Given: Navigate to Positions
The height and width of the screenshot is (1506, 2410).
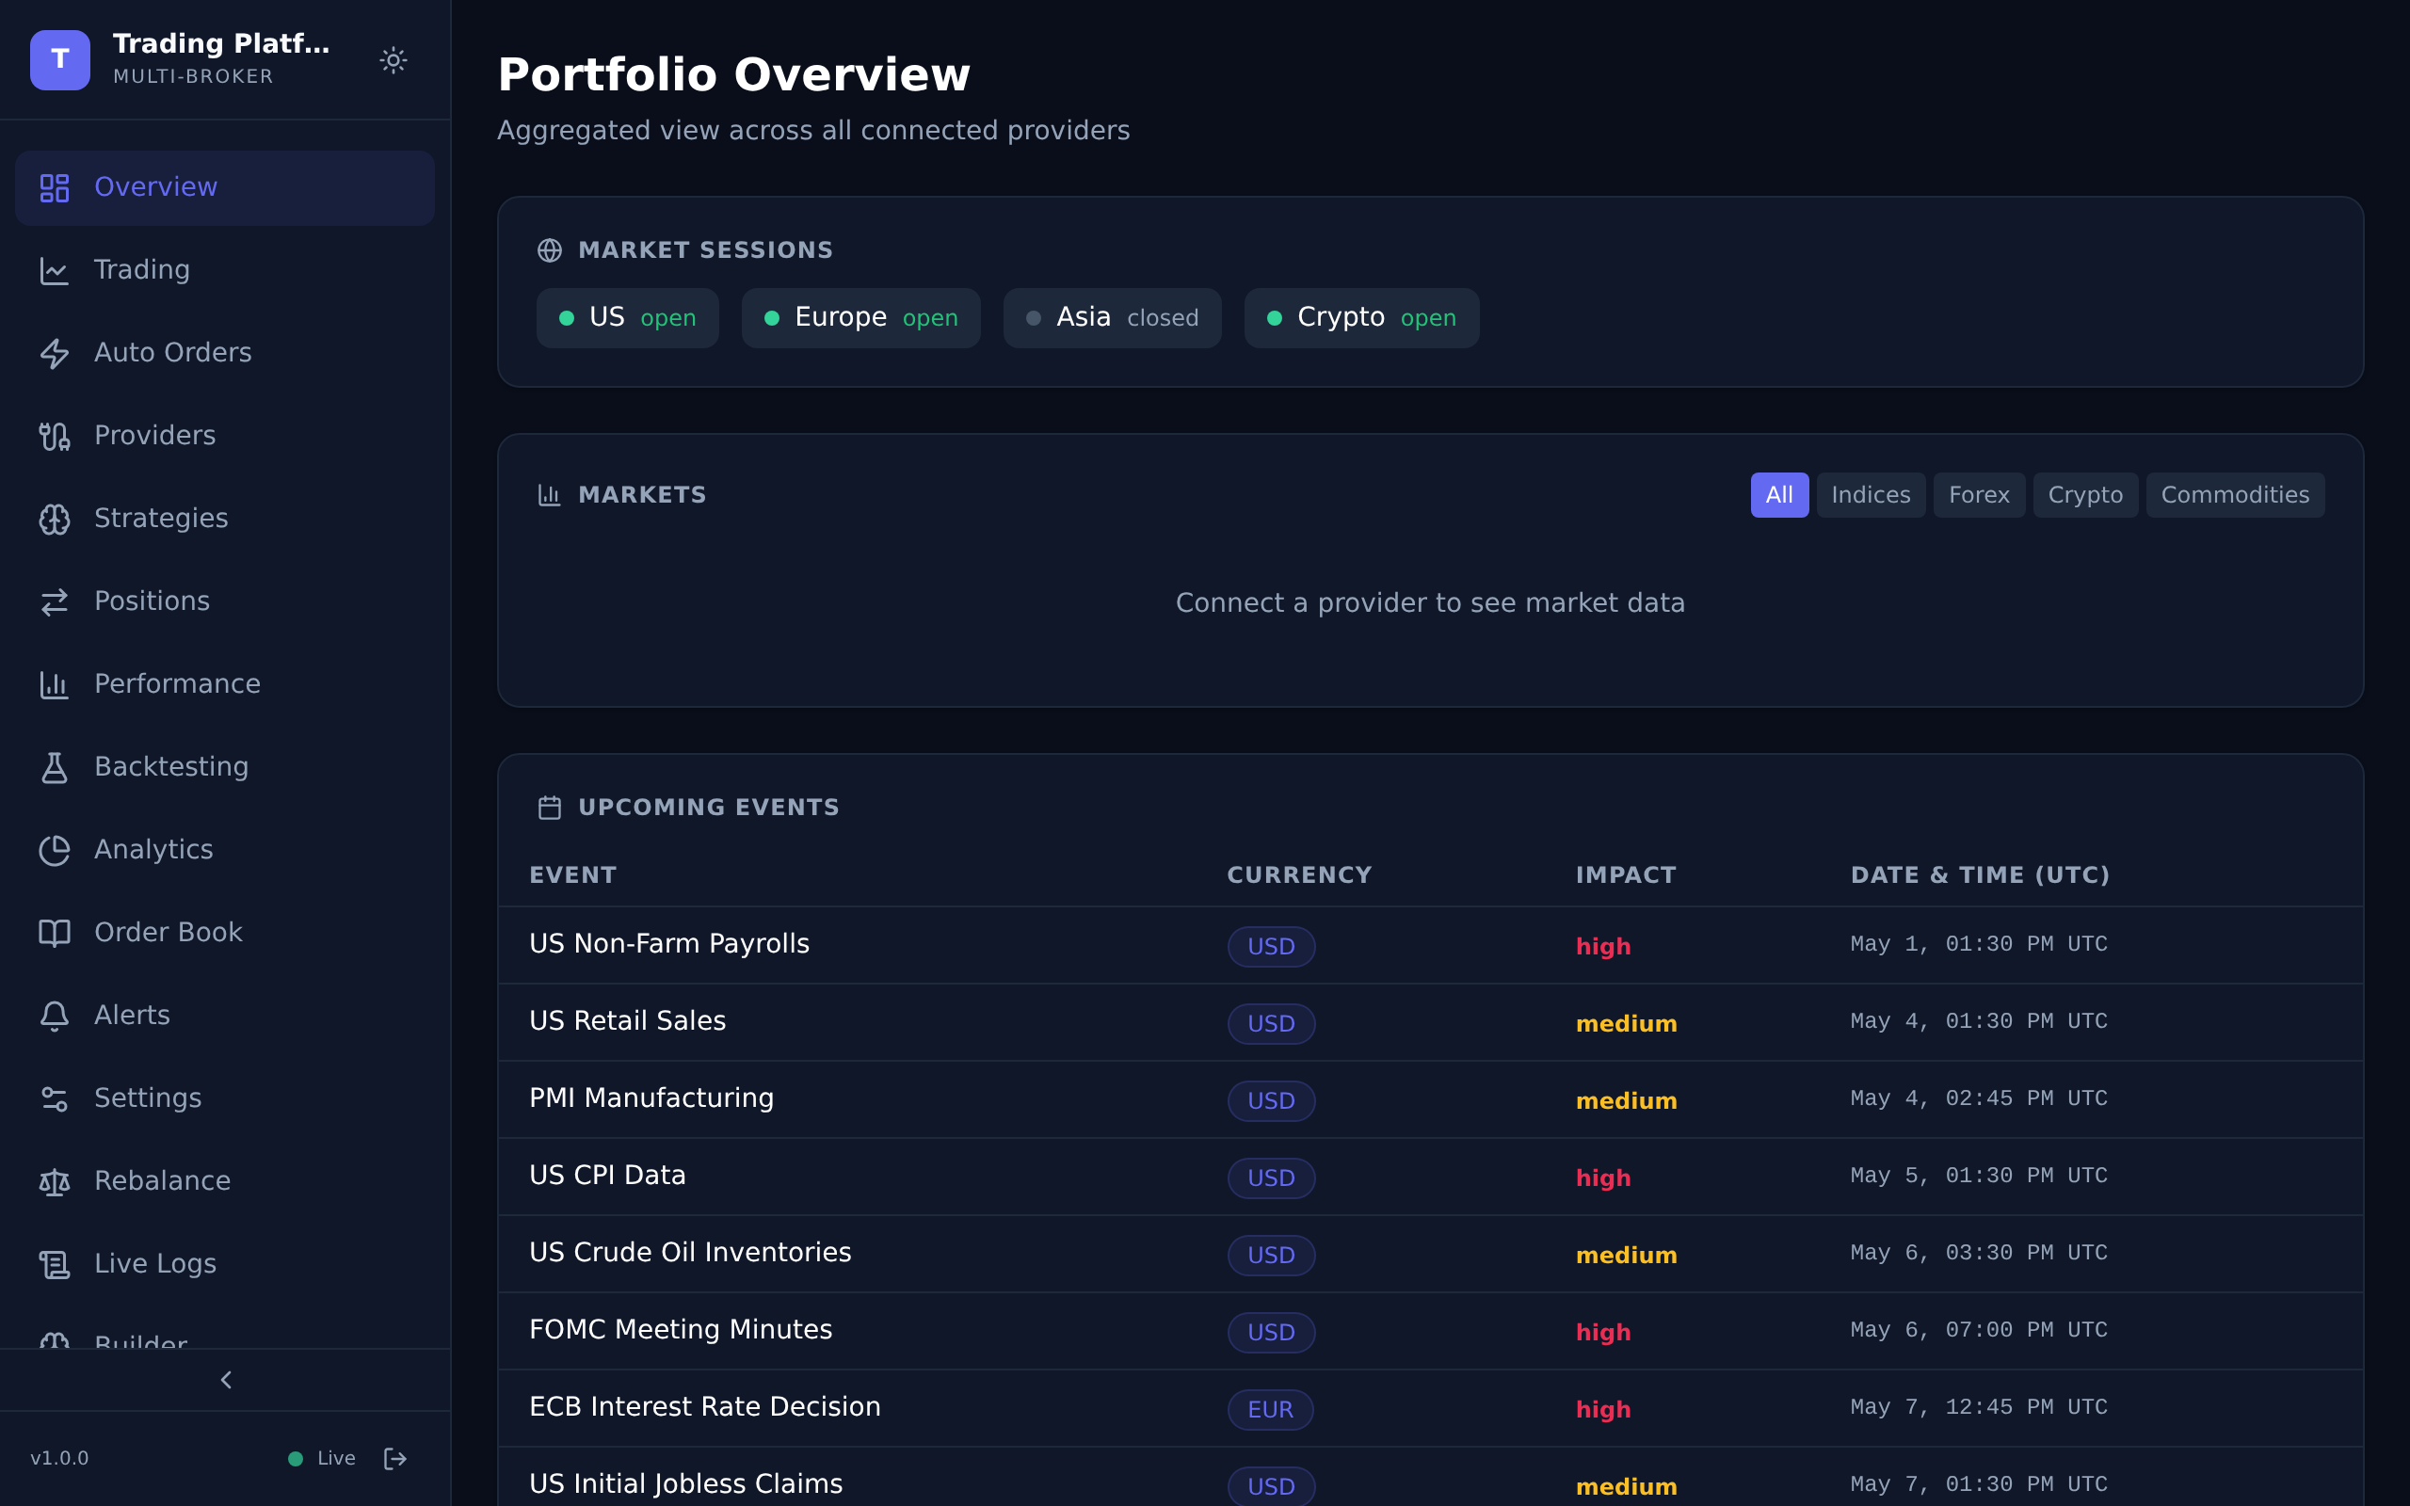Looking at the screenshot, I should (x=225, y=601).
